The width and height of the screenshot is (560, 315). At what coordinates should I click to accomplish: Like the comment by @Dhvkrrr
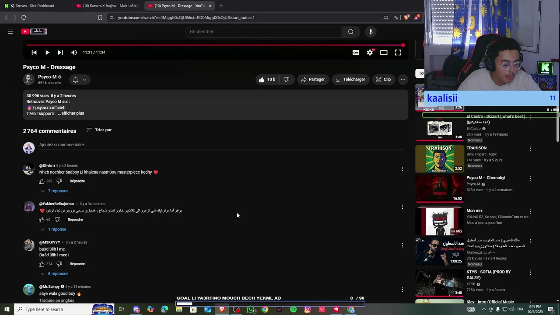point(42,181)
